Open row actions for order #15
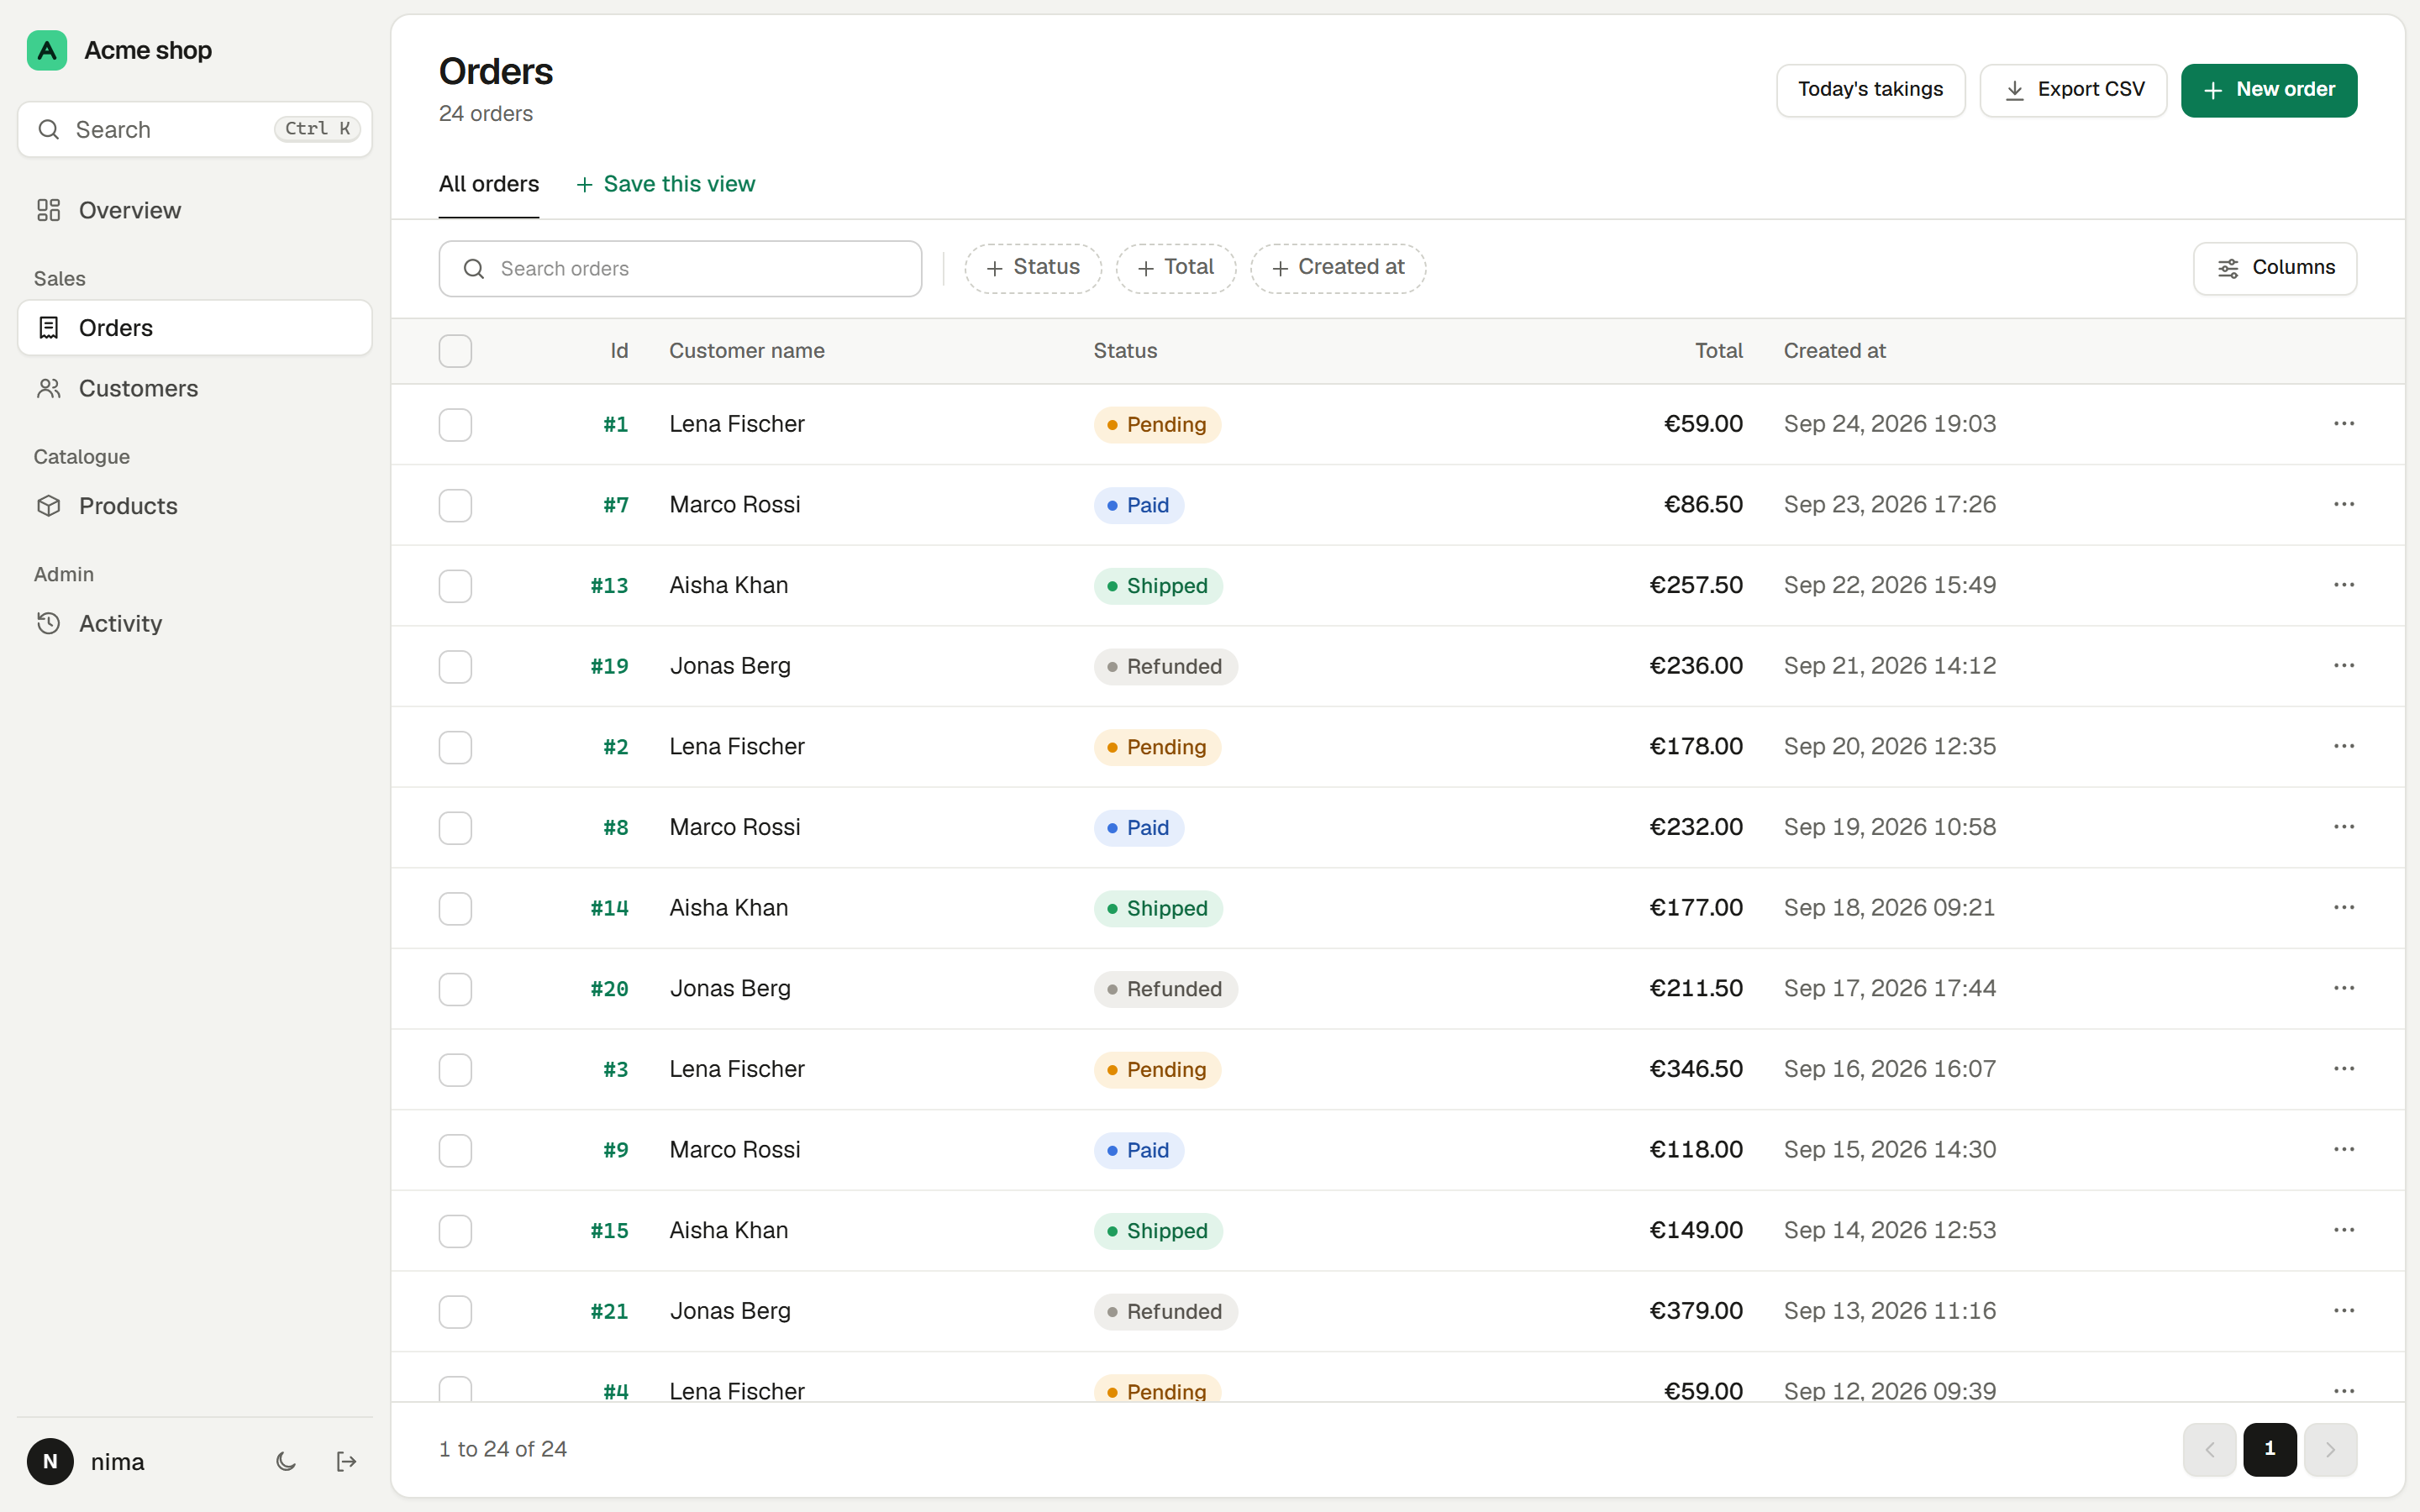The image size is (2420, 1512). point(2344,1230)
